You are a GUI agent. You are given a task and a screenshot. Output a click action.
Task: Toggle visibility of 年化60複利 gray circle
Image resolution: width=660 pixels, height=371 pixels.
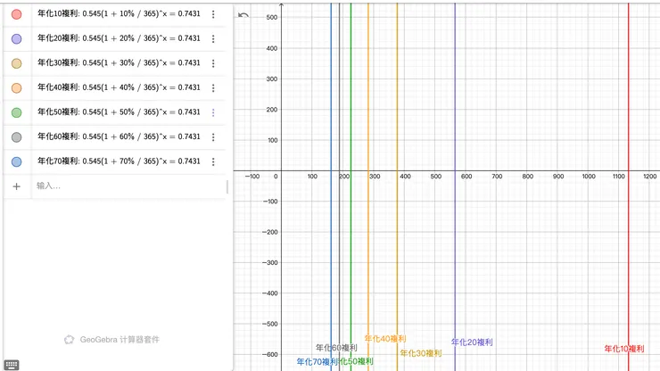16,137
